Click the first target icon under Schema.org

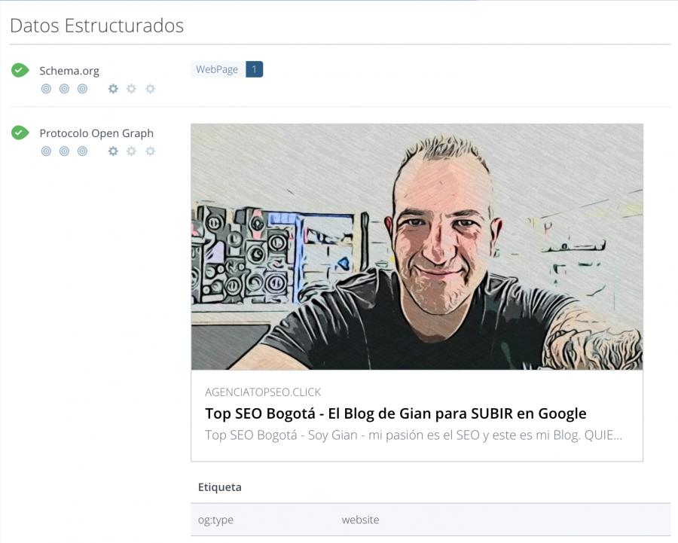(x=46, y=89)
